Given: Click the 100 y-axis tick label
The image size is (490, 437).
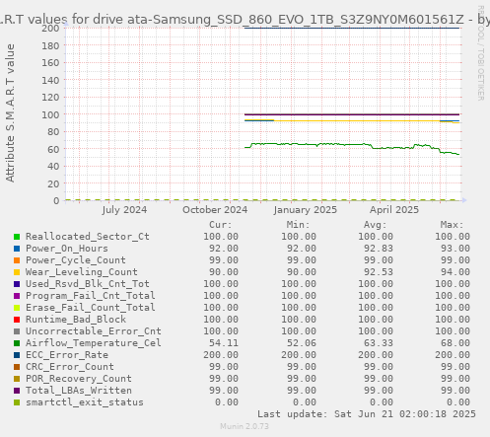Looking at the screenshot, I should pos(50,114).
